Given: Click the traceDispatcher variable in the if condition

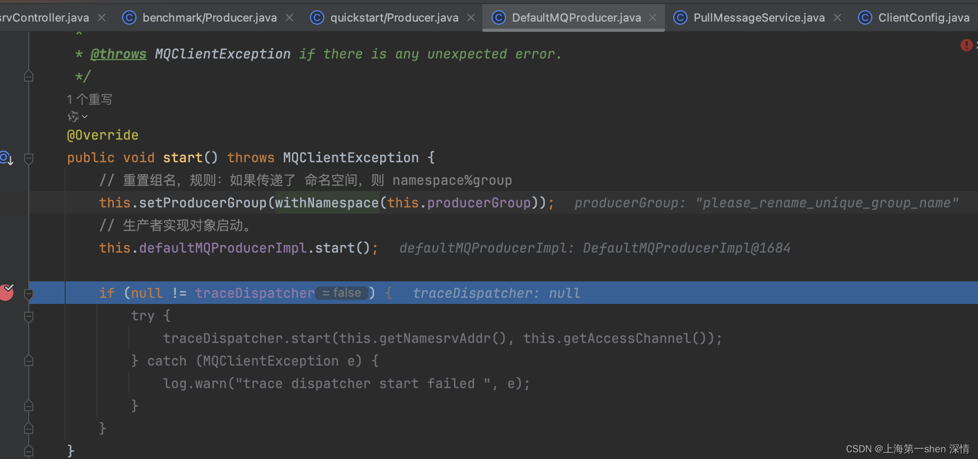Looking at the screenshot, I should (x=255, y=293).
